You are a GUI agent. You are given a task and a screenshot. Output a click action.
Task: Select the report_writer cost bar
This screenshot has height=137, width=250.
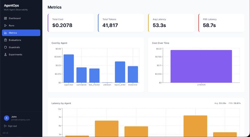tap(120, 72)
